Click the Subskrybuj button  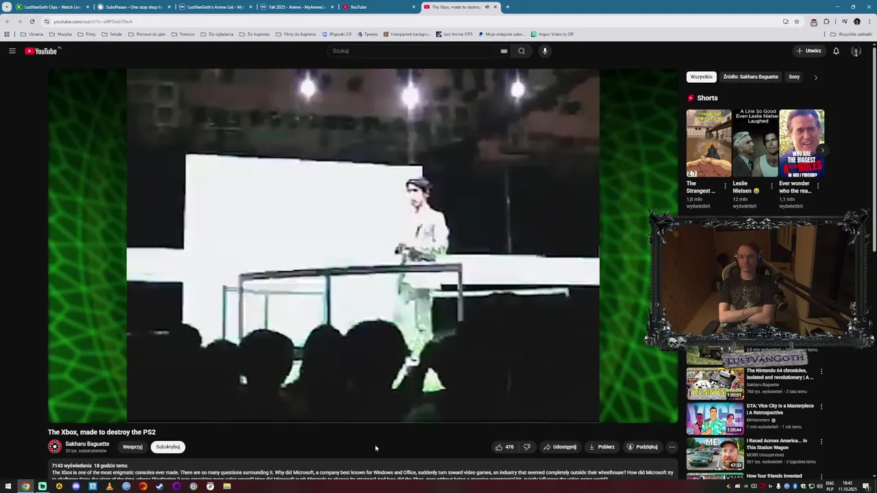pos(168,447)
